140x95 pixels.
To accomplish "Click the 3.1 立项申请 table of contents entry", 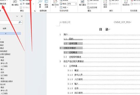I will (x=102, y=66).
